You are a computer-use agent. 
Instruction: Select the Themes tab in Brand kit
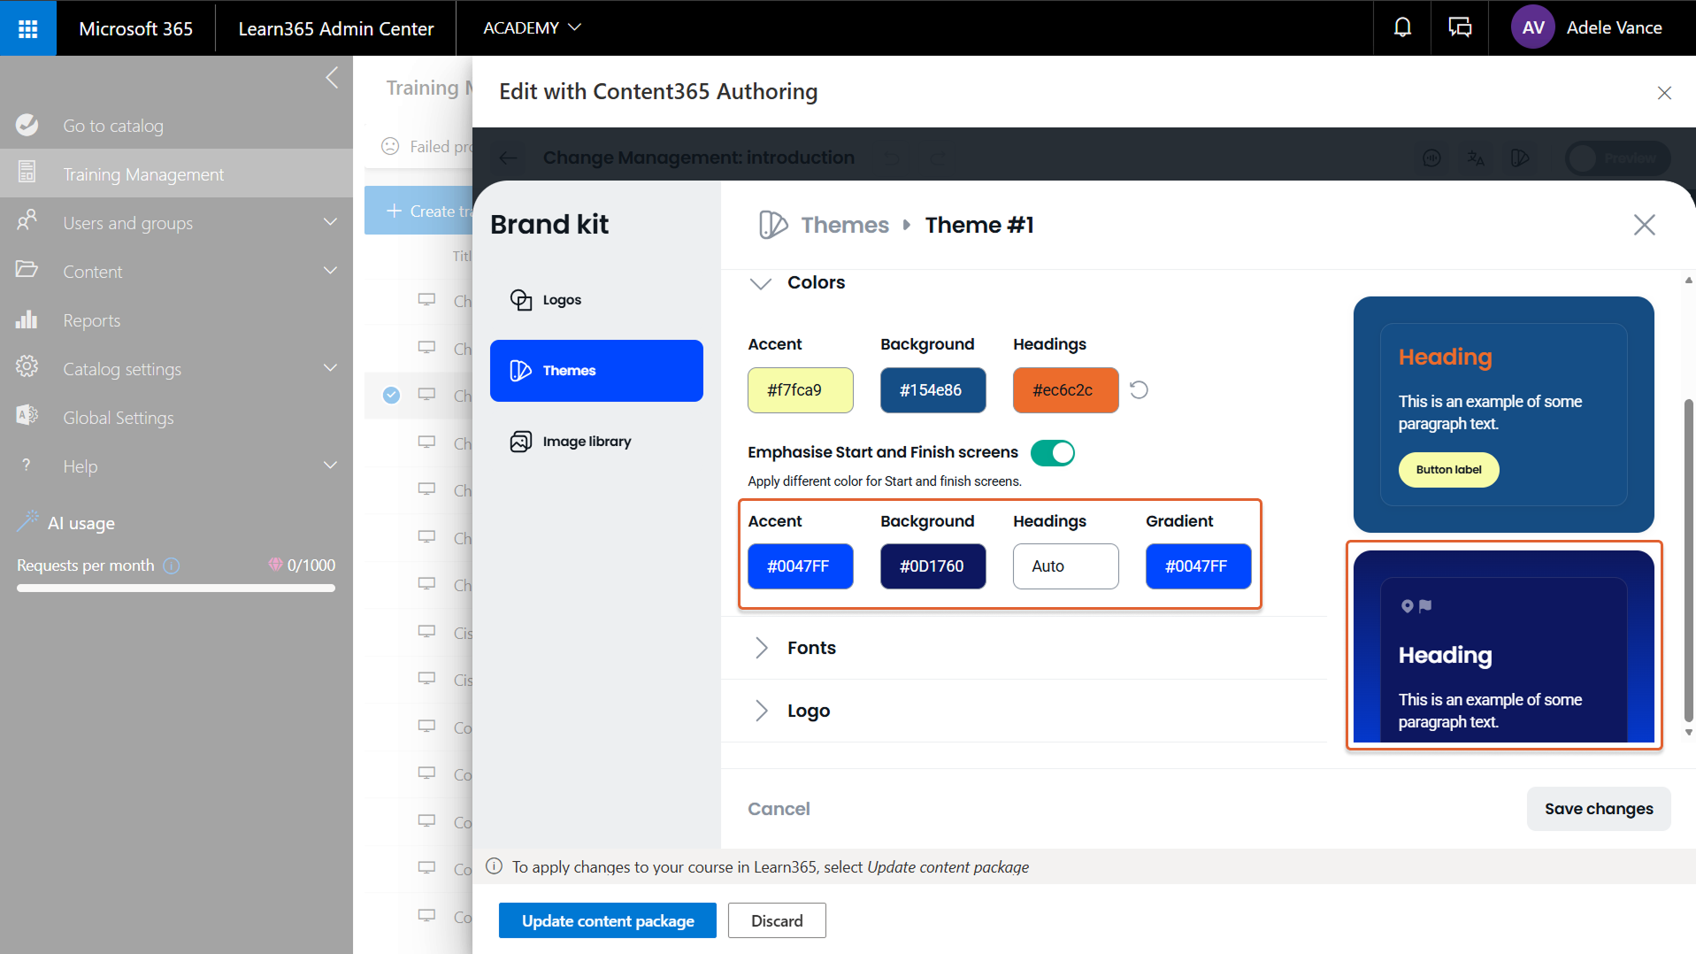pos(596,371)
